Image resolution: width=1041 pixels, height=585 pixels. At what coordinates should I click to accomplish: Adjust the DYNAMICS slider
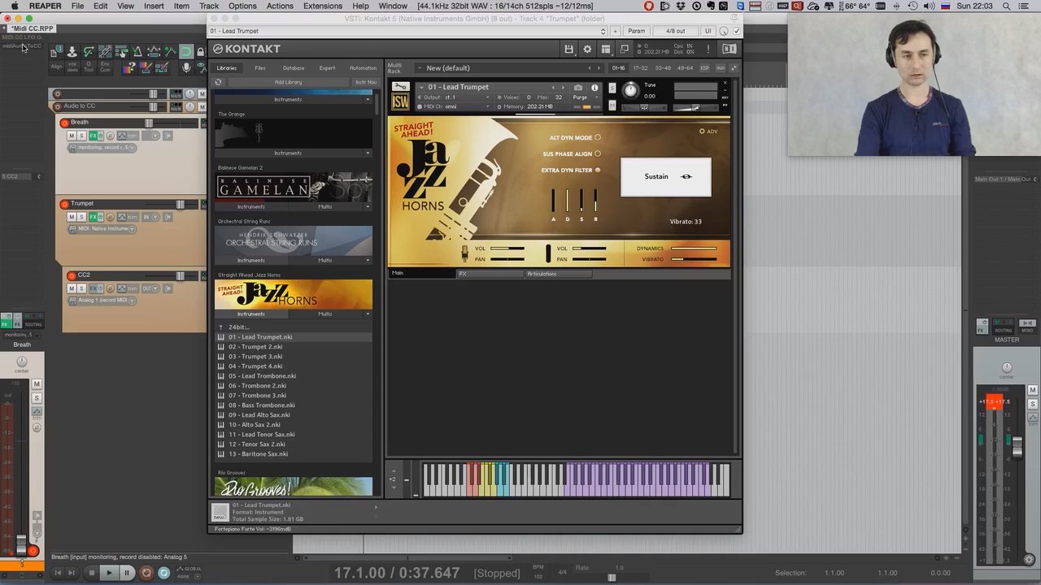pos(694,249)
